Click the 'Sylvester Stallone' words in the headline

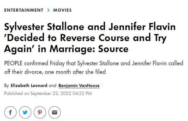(44, 27)
